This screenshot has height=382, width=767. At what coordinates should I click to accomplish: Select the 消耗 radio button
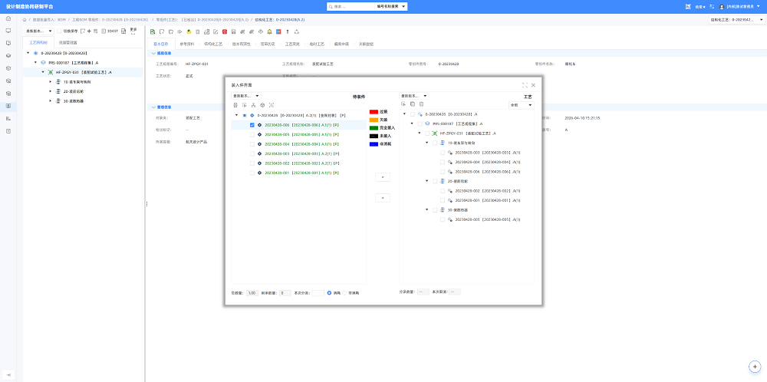(x=329, y=292)
